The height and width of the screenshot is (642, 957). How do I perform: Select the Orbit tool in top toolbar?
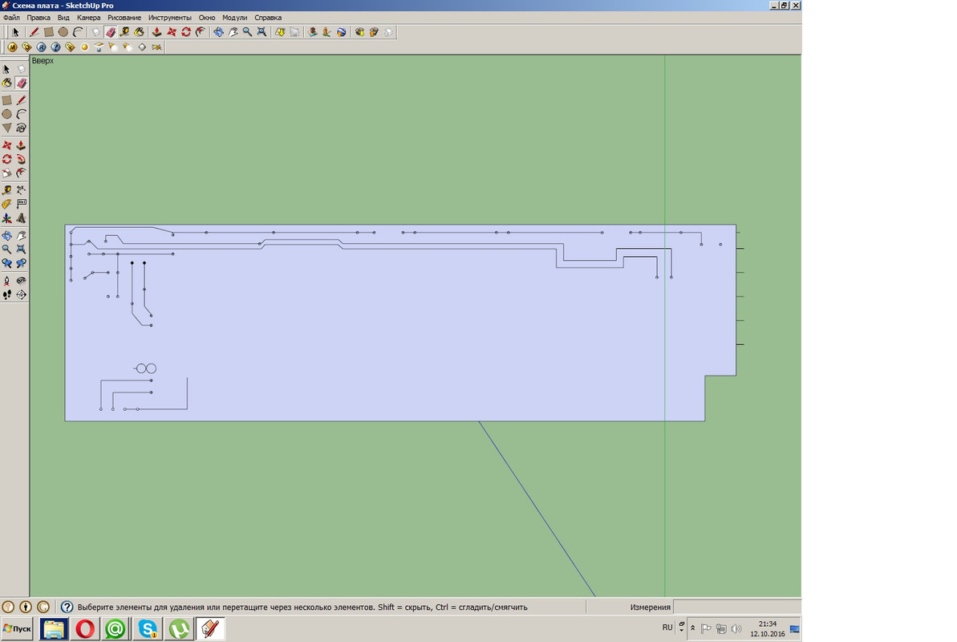click(218, 32)
